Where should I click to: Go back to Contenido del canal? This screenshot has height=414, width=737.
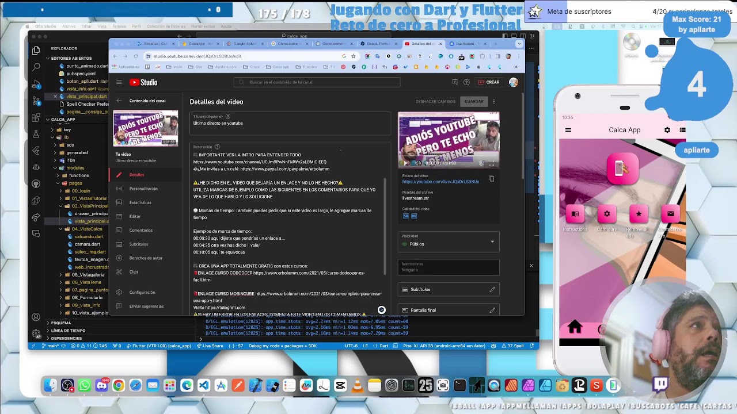[119, 101]
